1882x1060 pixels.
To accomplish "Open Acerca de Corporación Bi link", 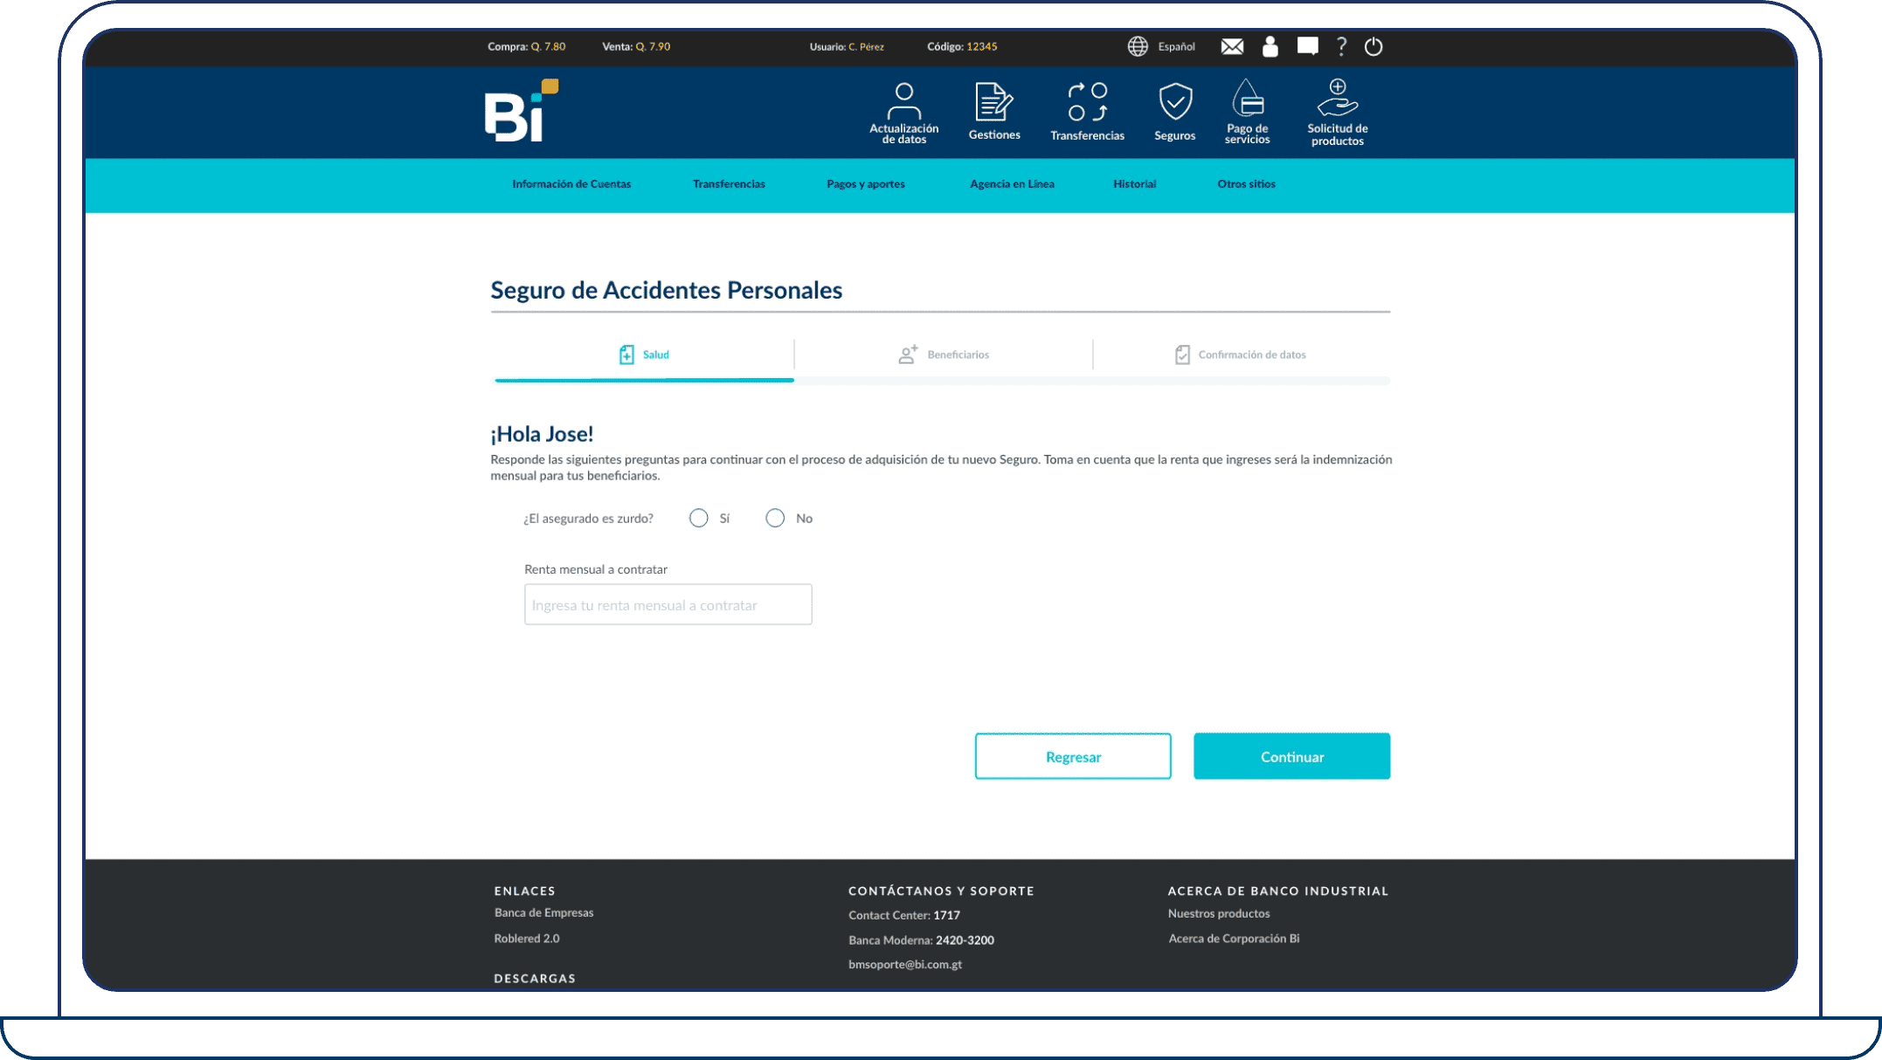I will click(x=1234, y=939).
